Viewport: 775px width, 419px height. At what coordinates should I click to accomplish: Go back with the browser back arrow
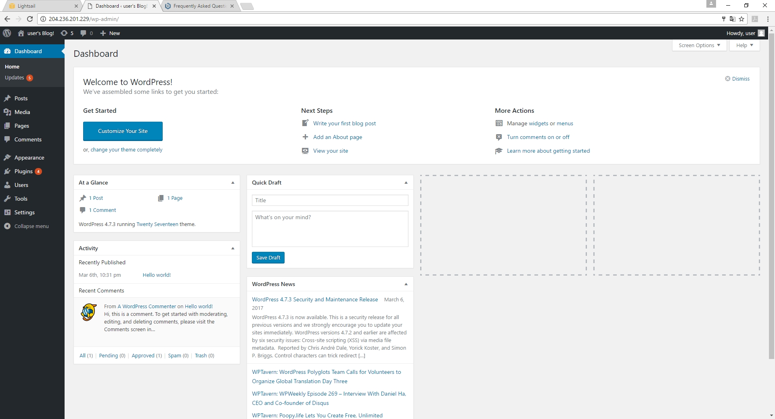pos(7,19)
